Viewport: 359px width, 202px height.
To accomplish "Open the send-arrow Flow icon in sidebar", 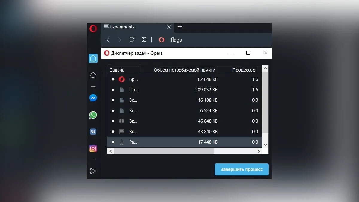I will (93, 171).
